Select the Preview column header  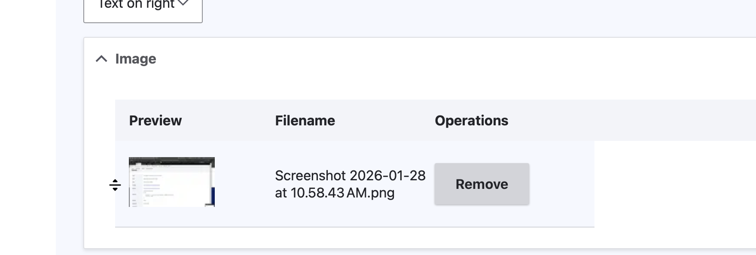pos(155,121)
